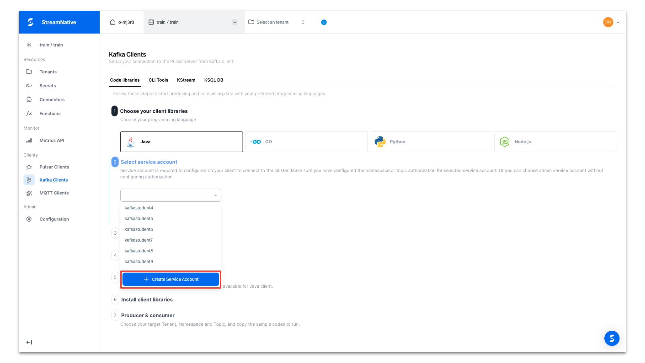The height and width of the screenshot is (363, 645).
Task: Expand the train / train instance selector
Action: pos(234,22)
